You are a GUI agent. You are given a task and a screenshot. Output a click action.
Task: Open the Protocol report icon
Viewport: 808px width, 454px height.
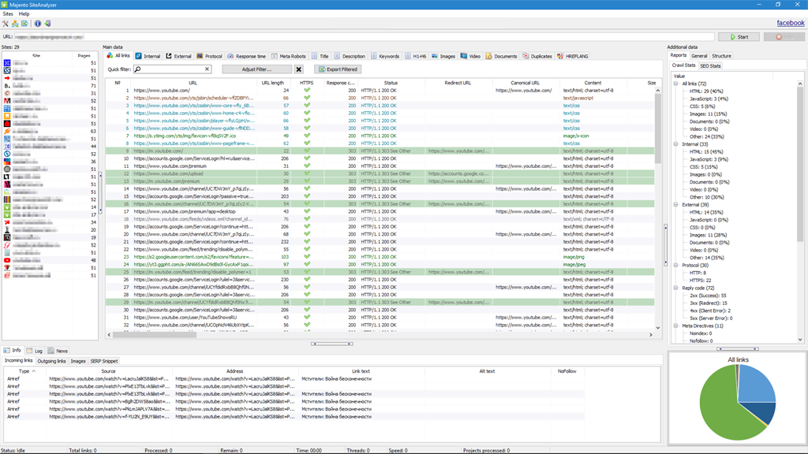tap(200, 56)
